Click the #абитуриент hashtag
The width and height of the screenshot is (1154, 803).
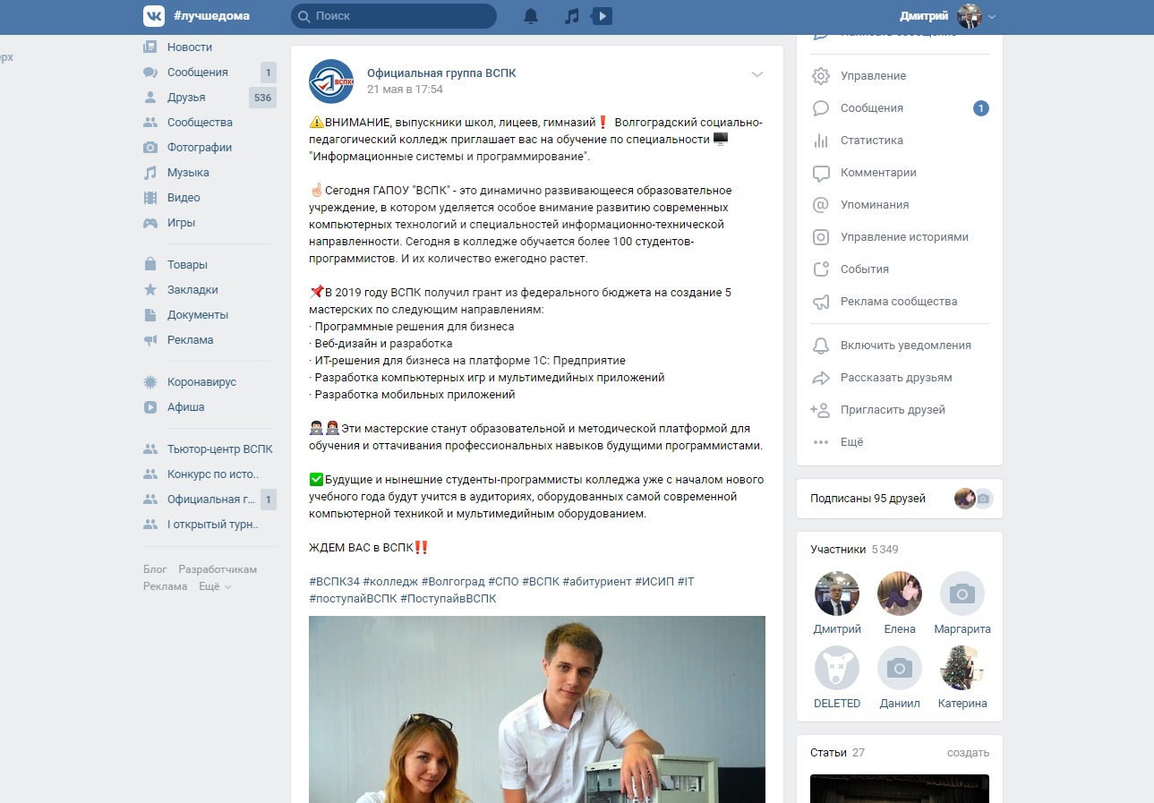[x=597, y=582]
